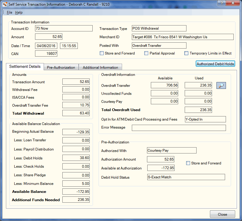Click the ISA/CCA Fees field
This screenshot has height=221, width=242.
pos(76,97)
